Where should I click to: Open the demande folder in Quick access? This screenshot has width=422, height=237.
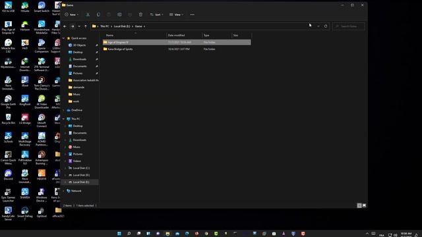pyautogui.click(x=78, y=88)
